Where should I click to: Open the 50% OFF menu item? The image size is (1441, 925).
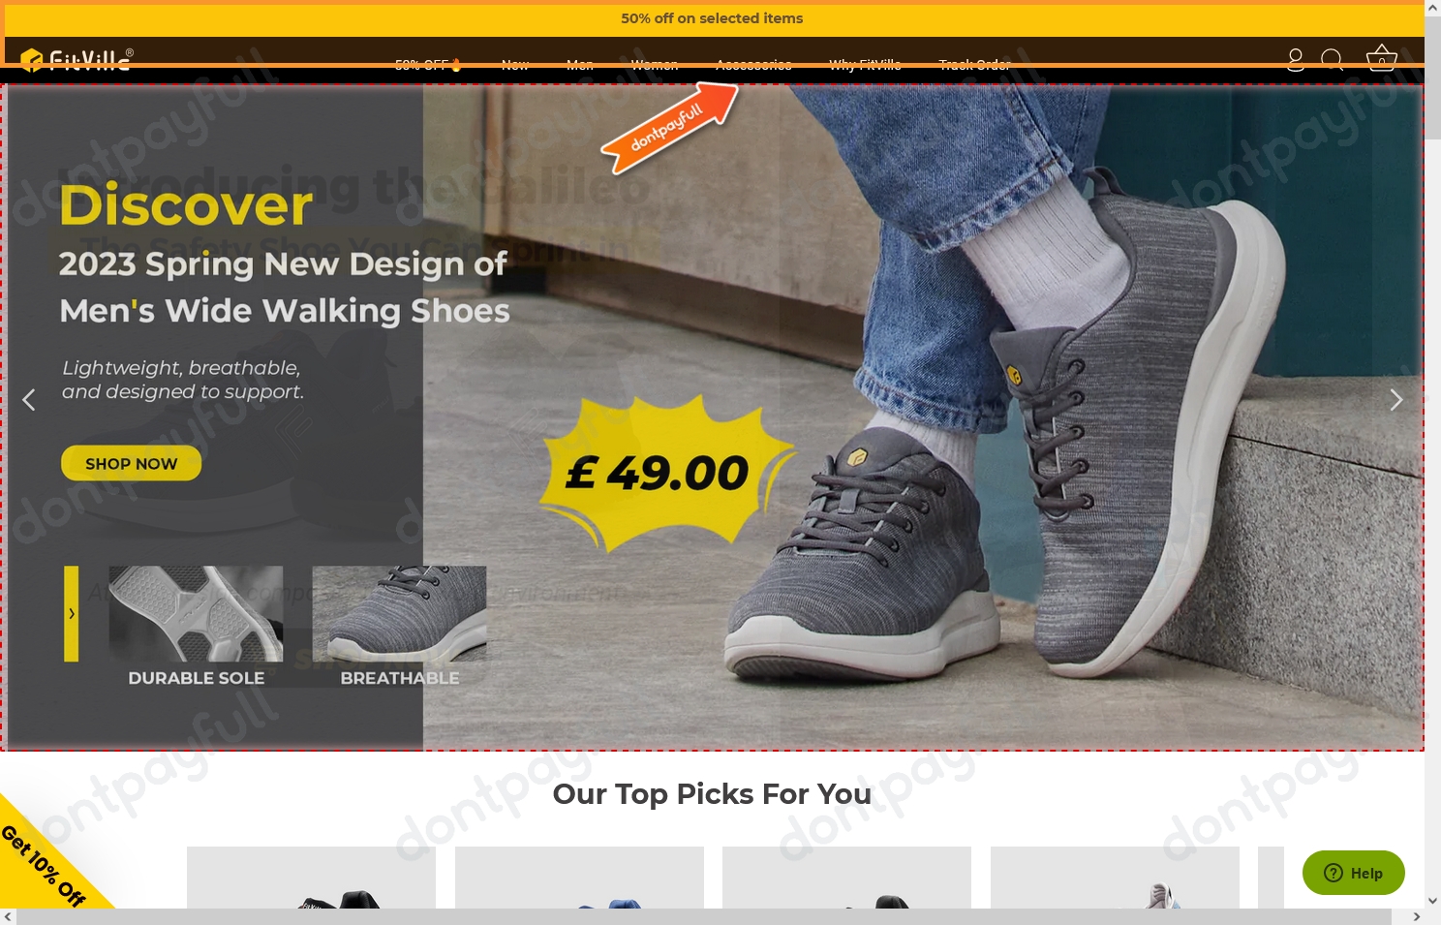tap(428, 65)
